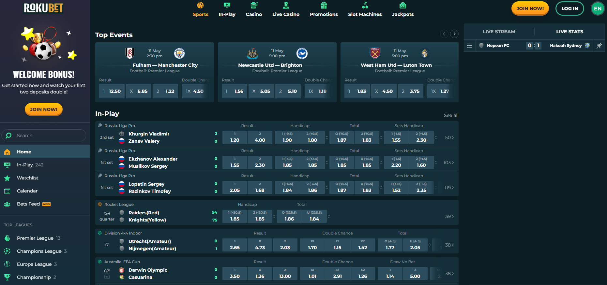Click the Fulham club crest

(x=130, y=53)
